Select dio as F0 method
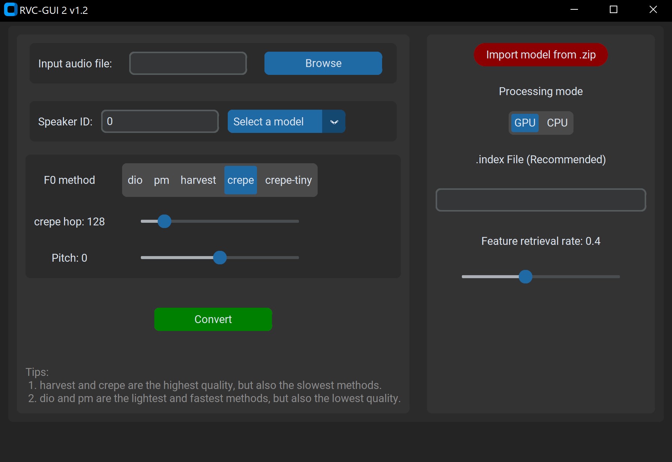Screen dimensions: 672x462 tap(135, 180)
